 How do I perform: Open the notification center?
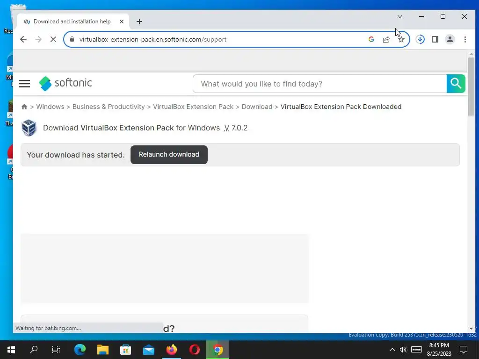tap(464, 350)
